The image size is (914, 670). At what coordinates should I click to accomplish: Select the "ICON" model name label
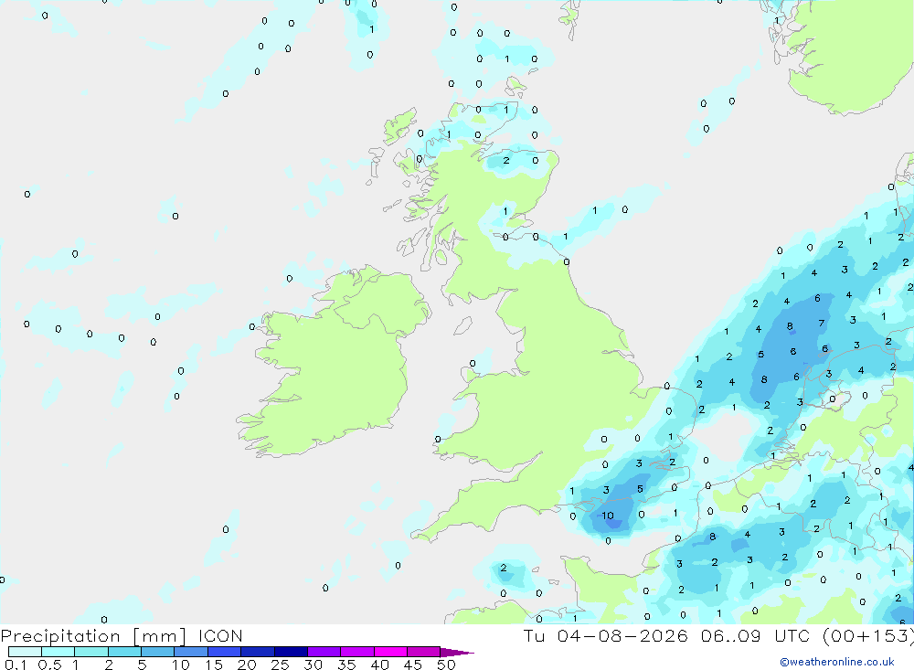(219, 636)
